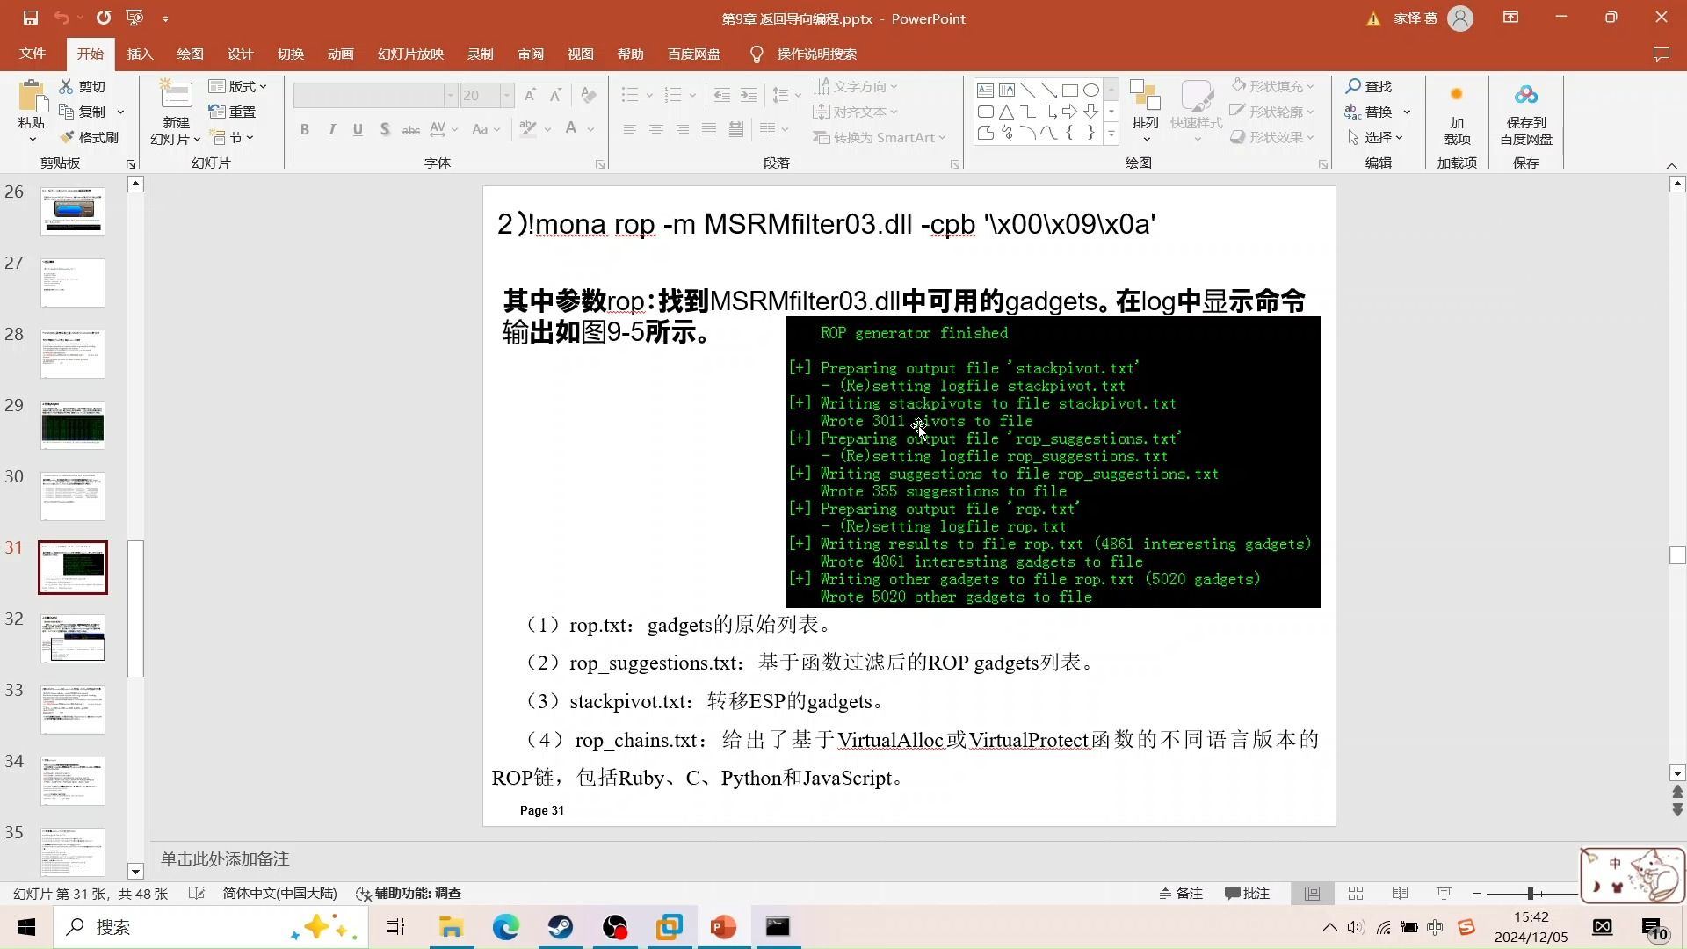This screenshot has width=1687, height=949.
Task: Expand the Layout (版式) dropdown
Action: 237,86
